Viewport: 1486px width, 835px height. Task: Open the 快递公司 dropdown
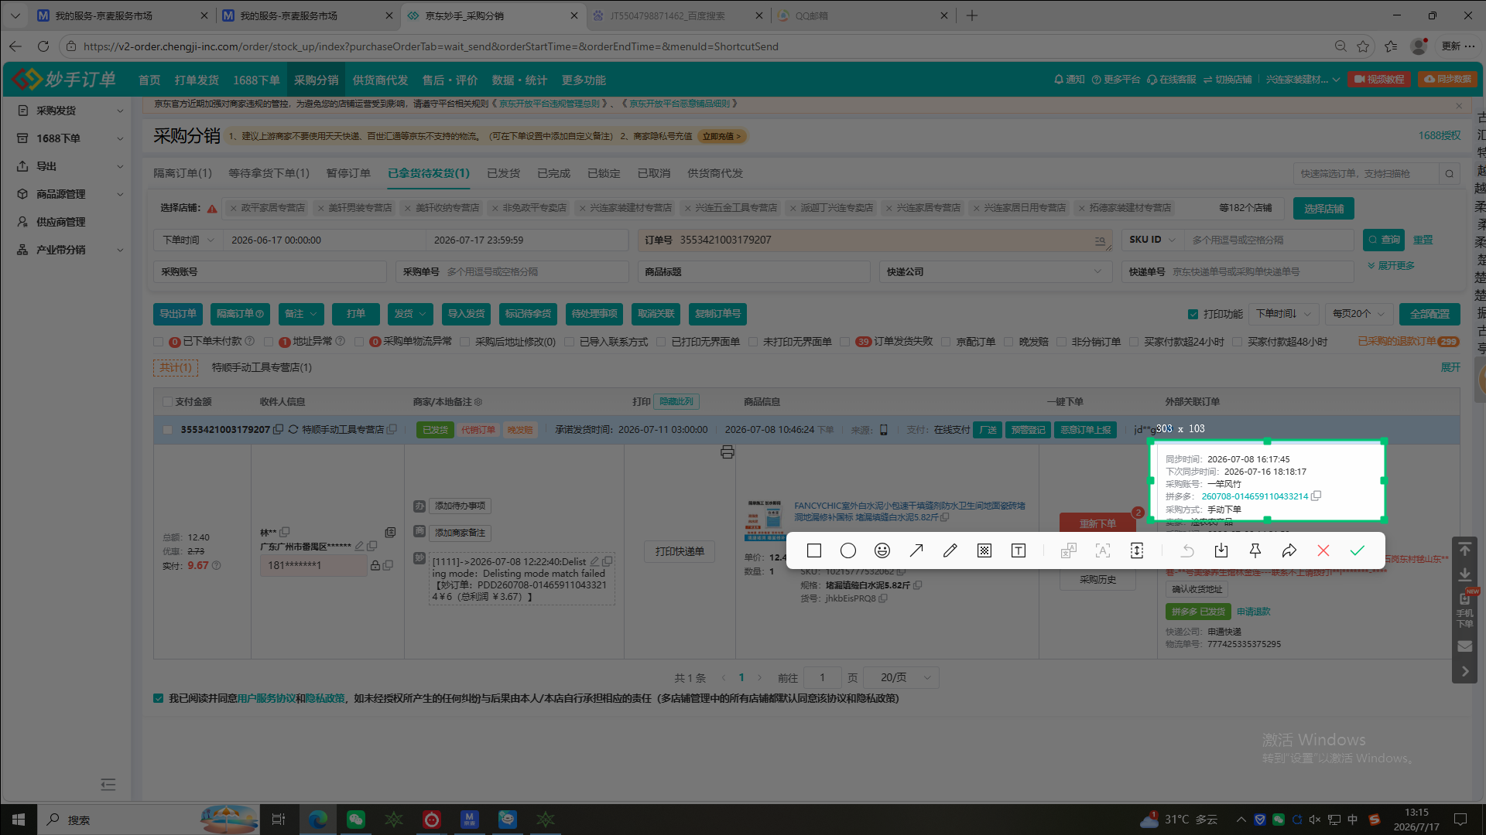[995, 272]
